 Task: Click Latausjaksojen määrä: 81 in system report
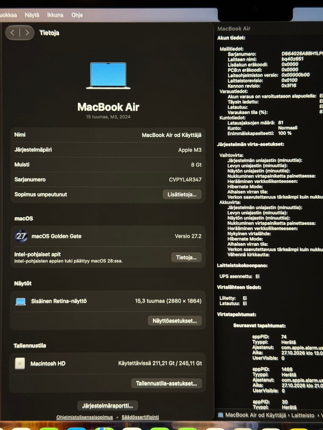pos(255,123)
